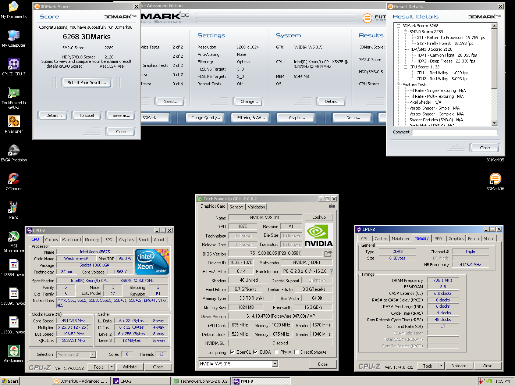Click Submit Your Results button
This screenshot has width=515, height=386.
(x=87, y=83)
